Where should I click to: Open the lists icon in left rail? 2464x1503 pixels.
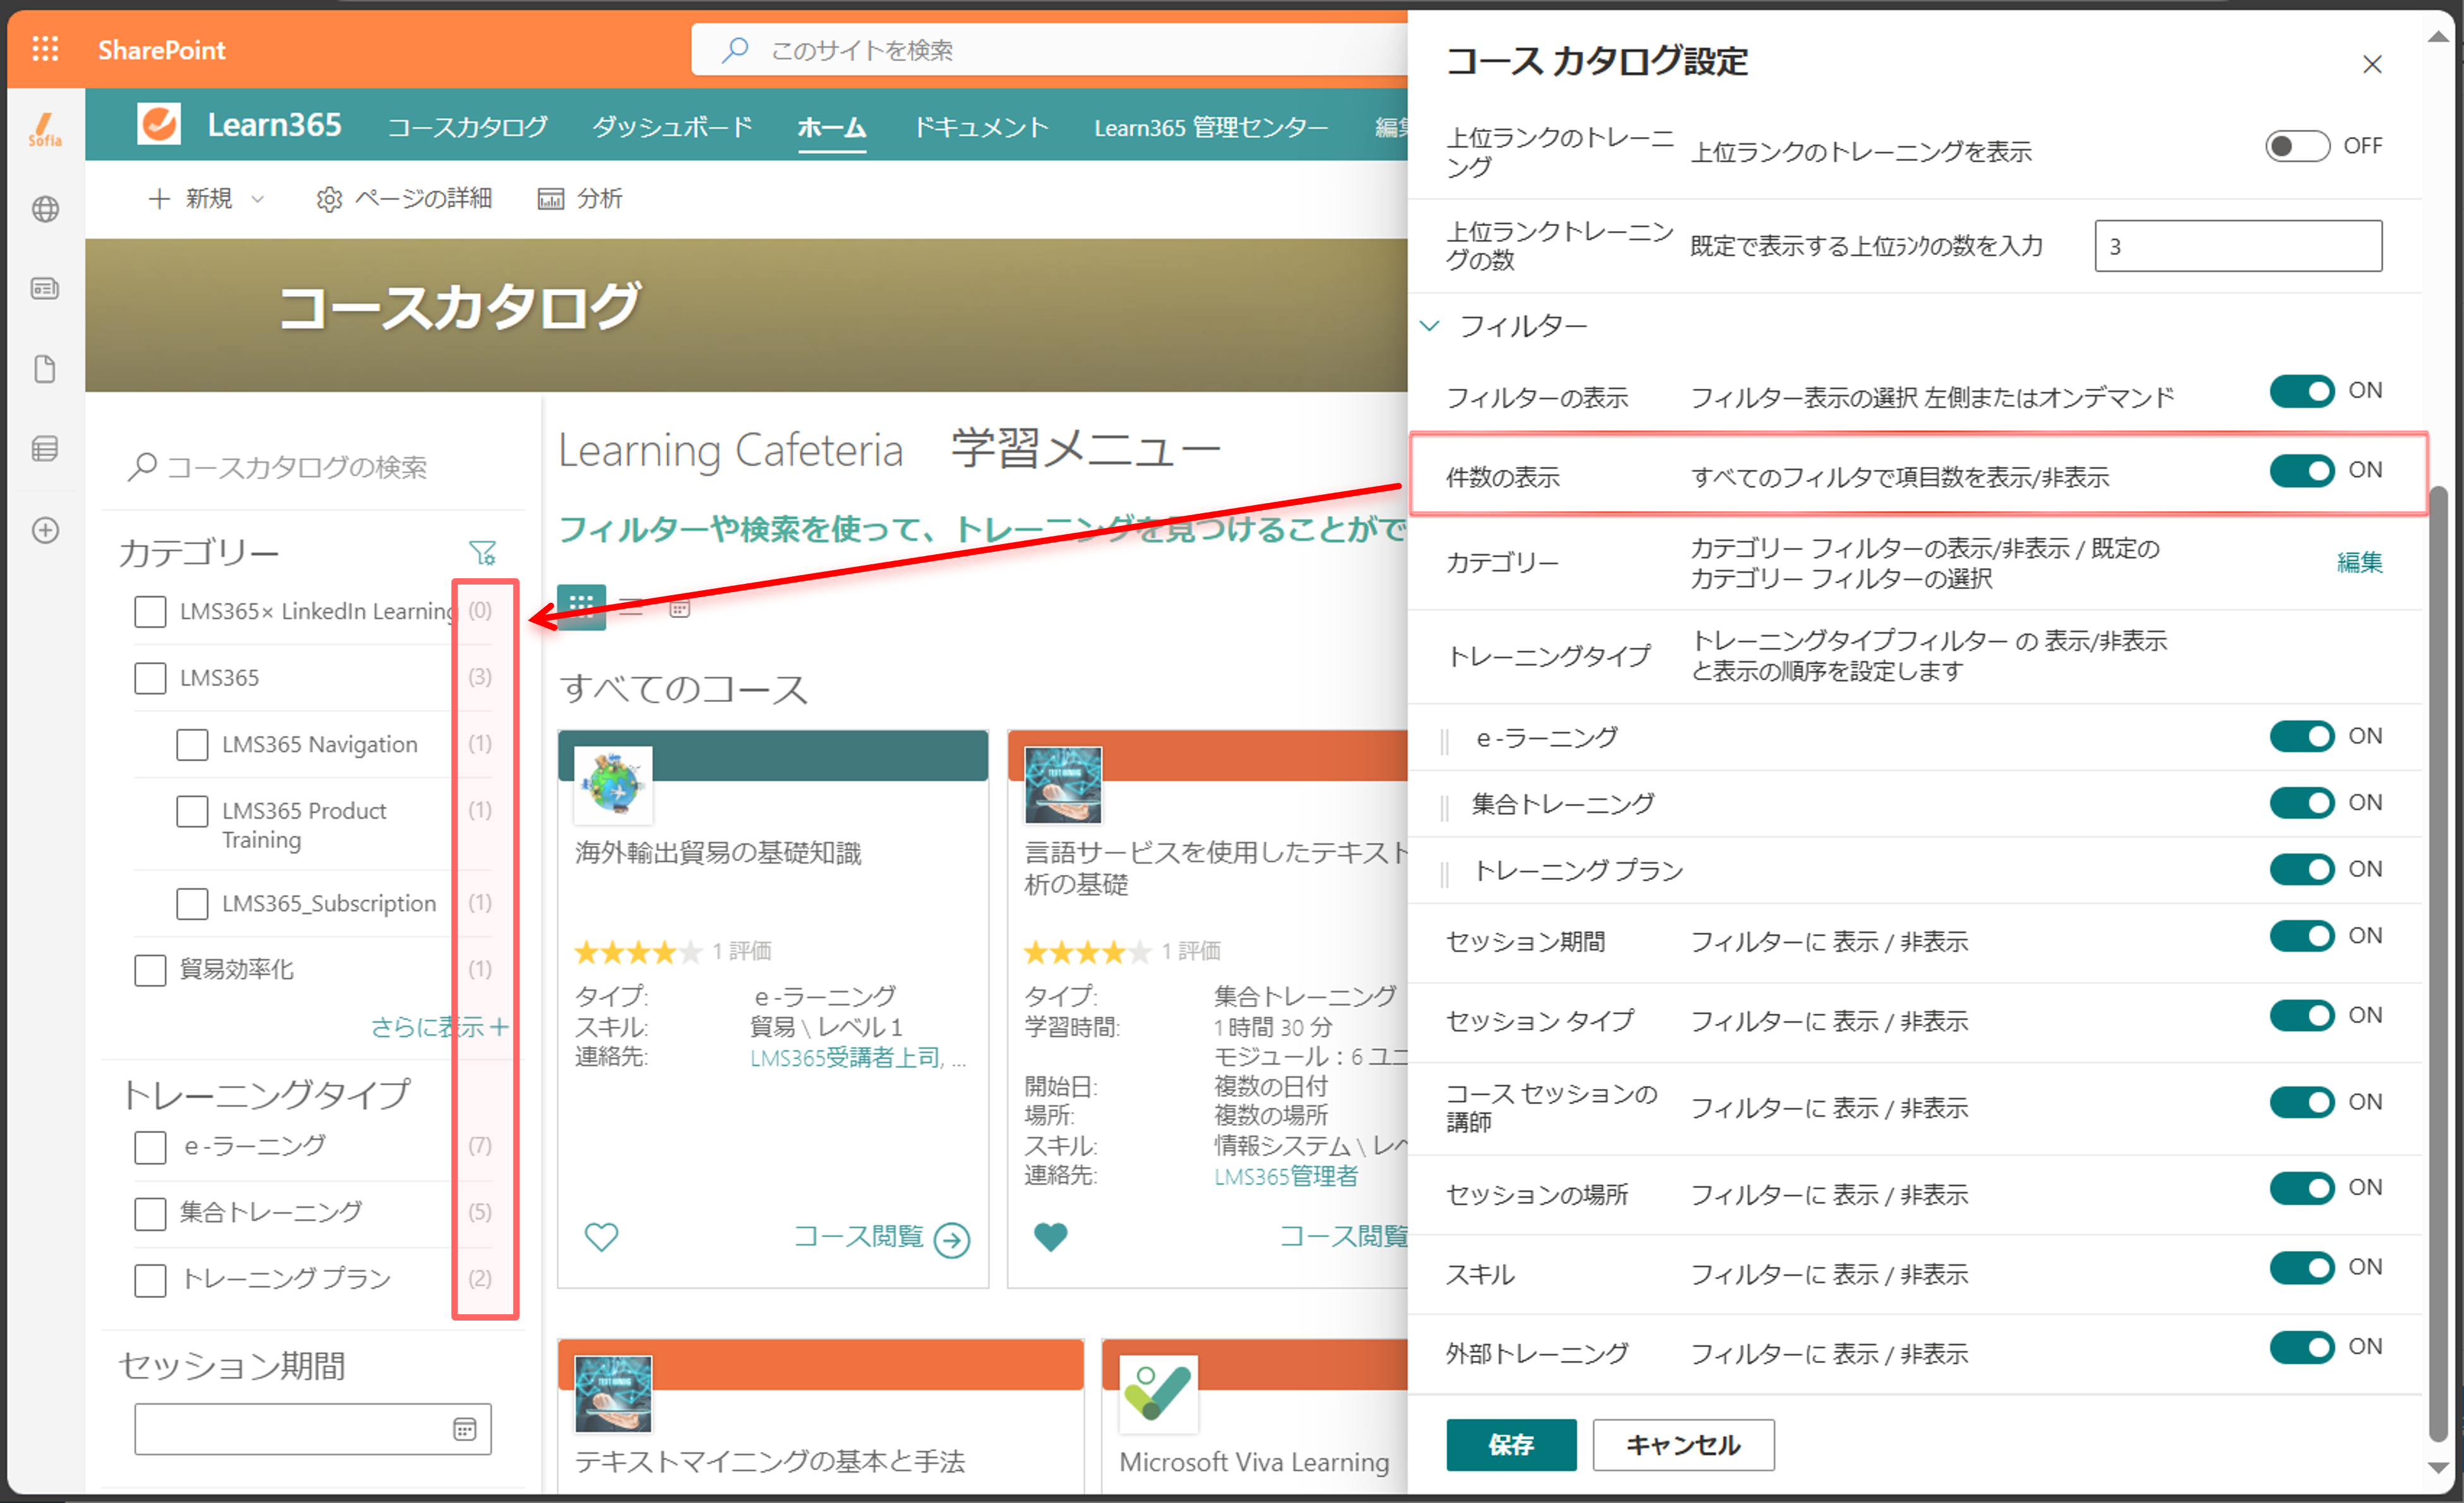pyautogui.click(x=45, y=449)
